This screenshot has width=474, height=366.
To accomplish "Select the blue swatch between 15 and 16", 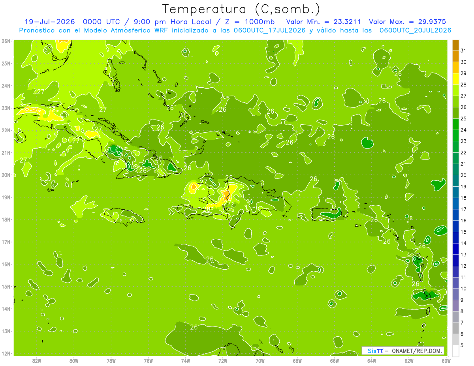I will pos(455,226).
